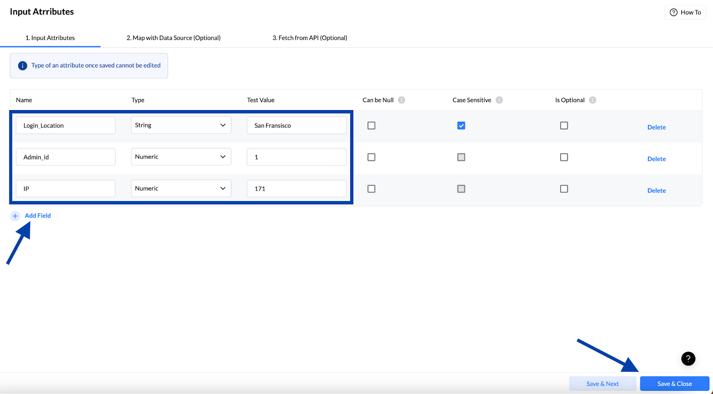Click the San Fransisco test value field
This screenshot has height=394, width=713.
(x=297, y=126)
